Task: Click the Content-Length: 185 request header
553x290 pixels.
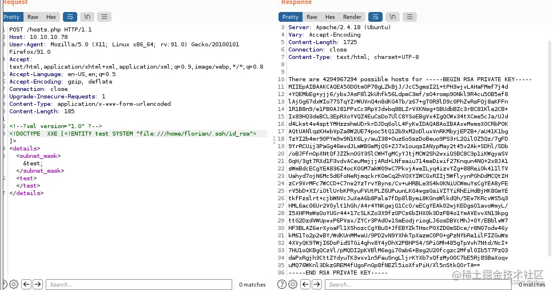Action: [42, 112]
